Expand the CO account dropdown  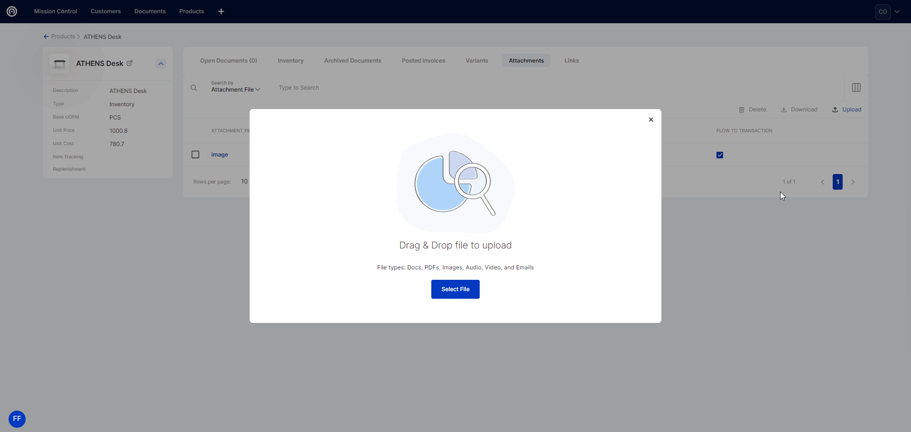click(897, 12)
